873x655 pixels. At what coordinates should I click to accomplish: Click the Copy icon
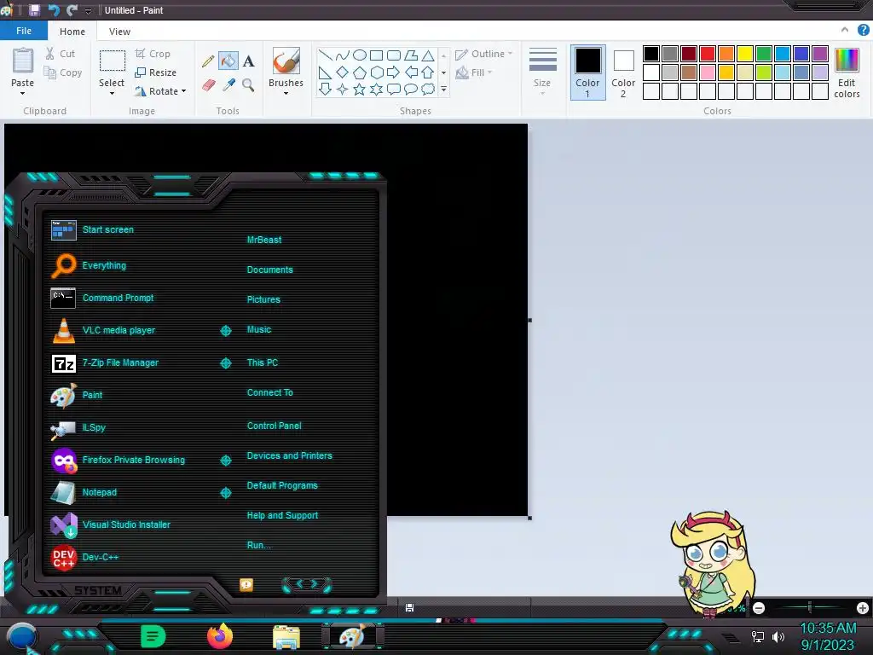coord(50,72)
